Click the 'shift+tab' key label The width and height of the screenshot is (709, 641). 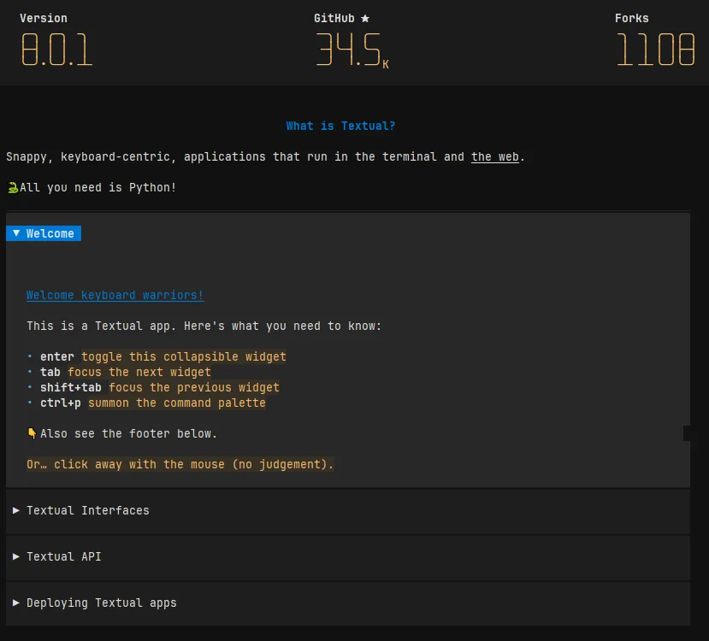[x=70, y=387]
